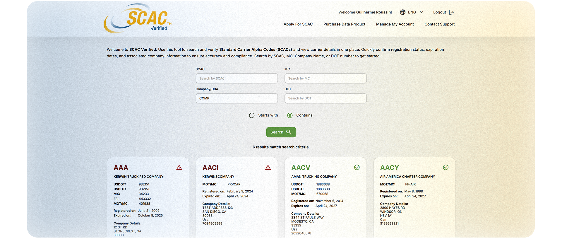The image size is (562, 239).
Task: Click the AAA card title
Action: (x=121, y=168)
